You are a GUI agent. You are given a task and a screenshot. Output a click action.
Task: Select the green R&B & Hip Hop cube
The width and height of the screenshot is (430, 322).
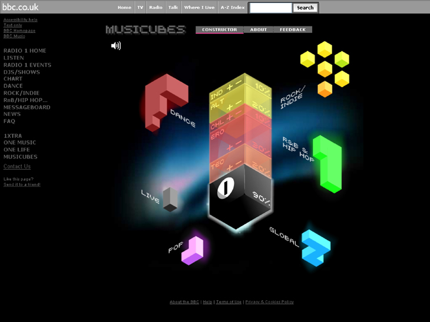(328, 164)
